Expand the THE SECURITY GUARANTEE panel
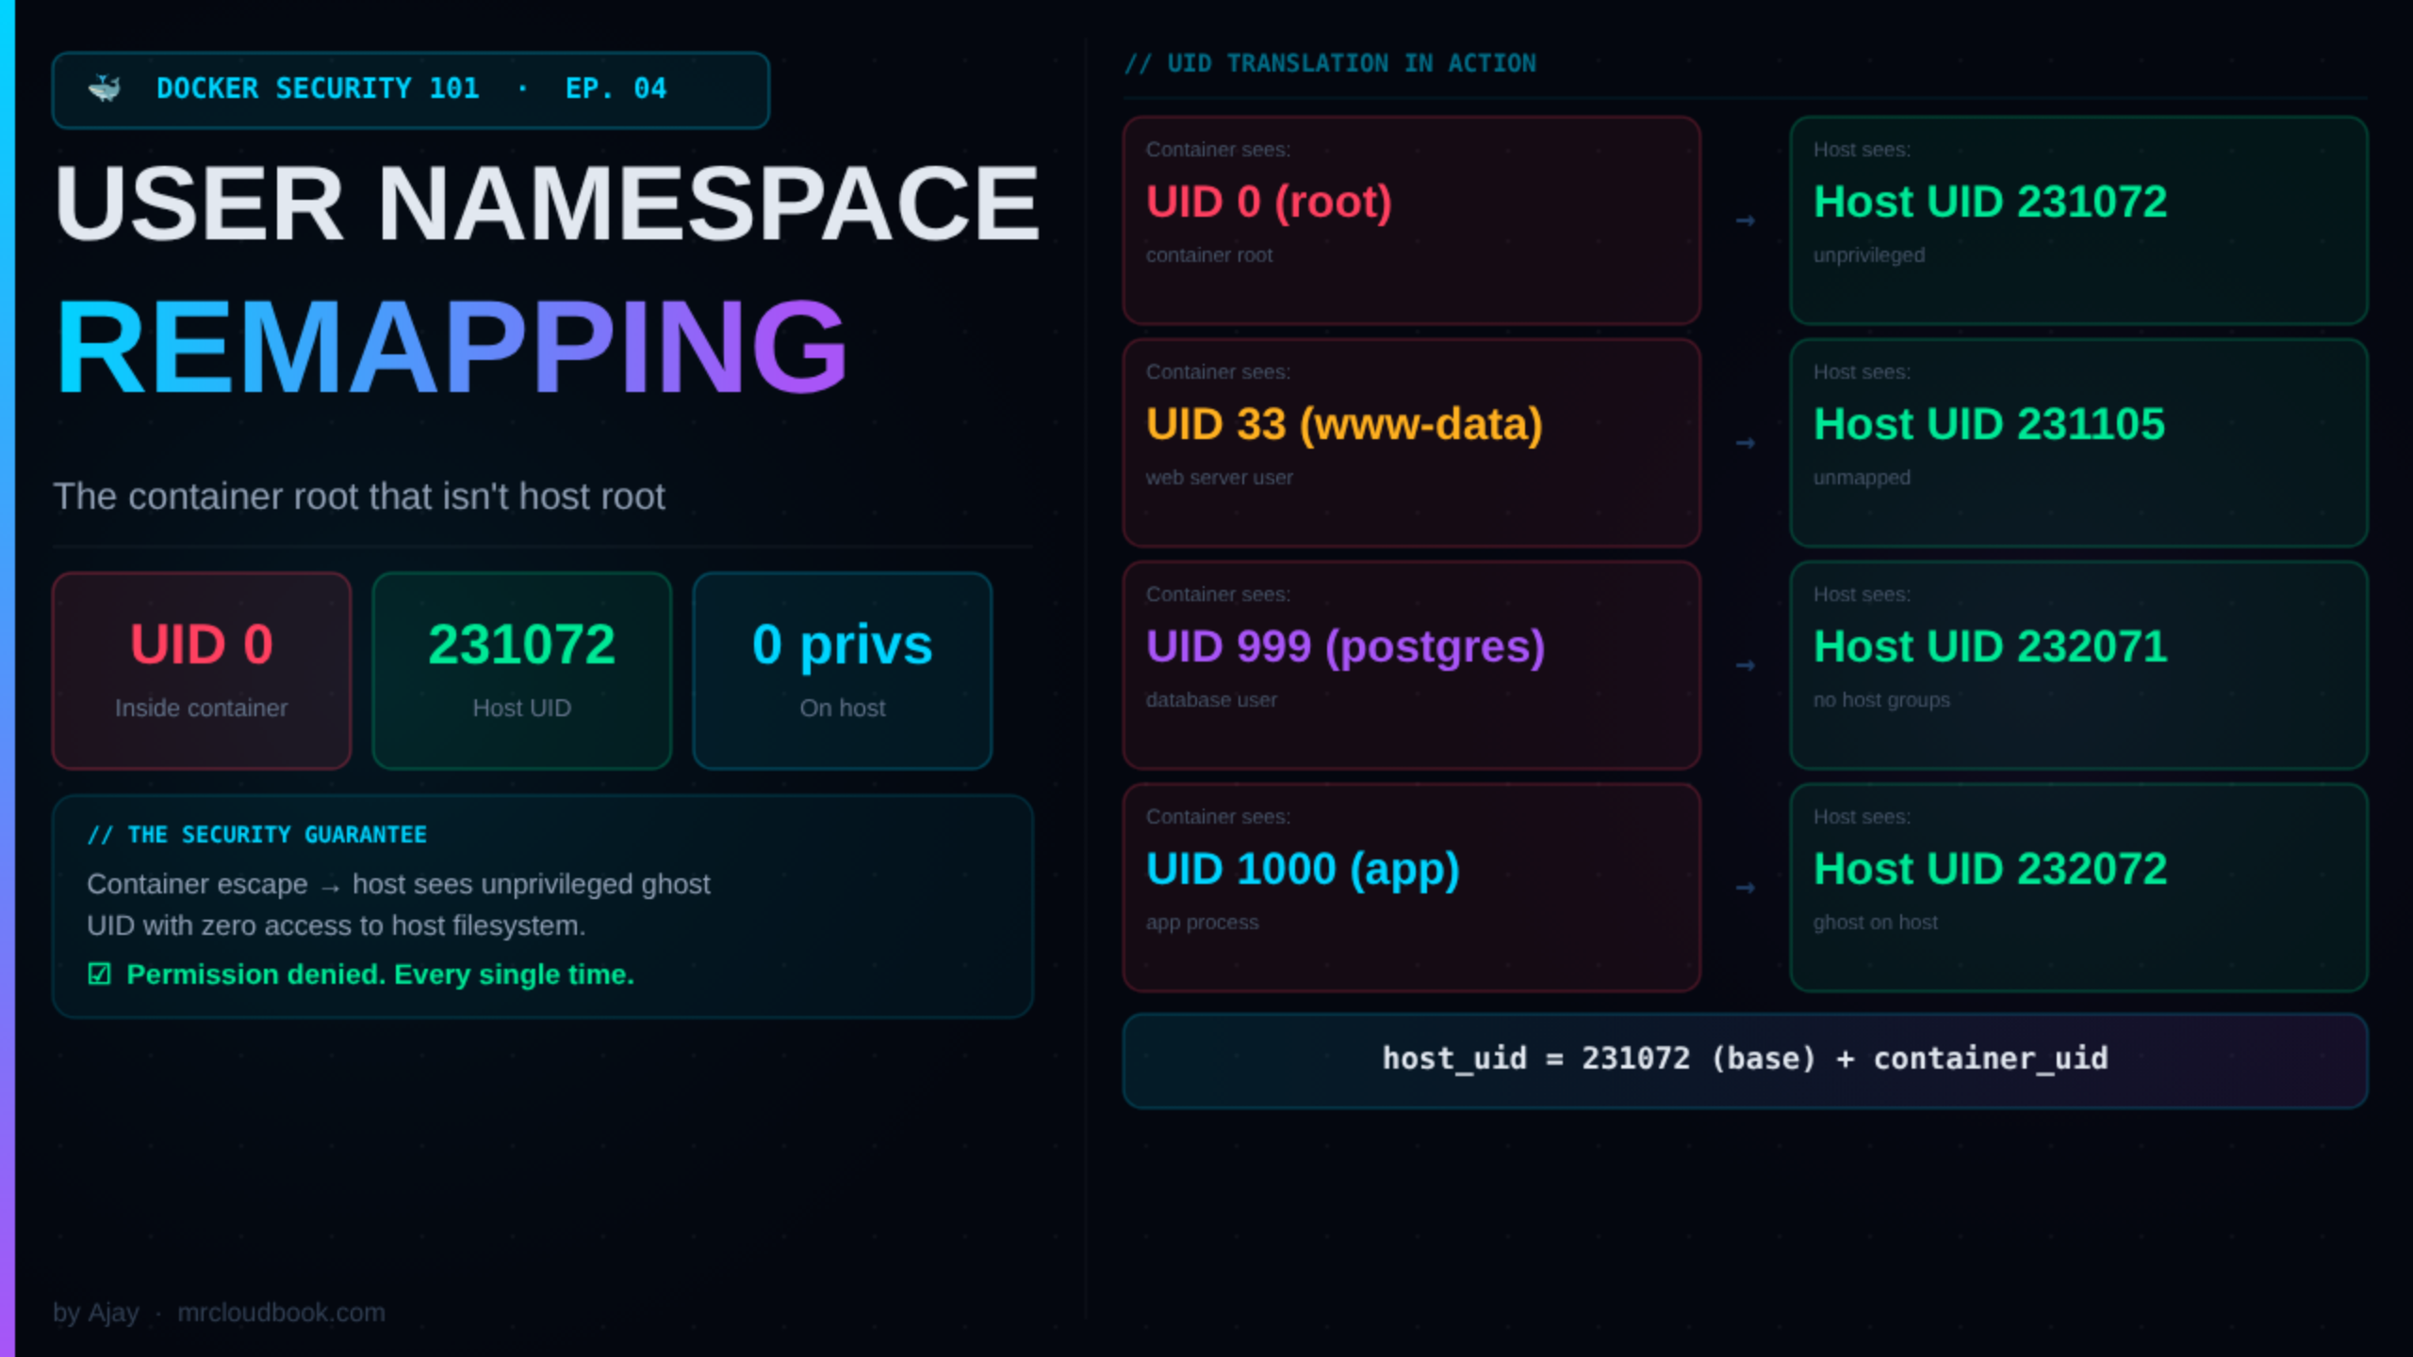Image resolution: width=2413 pixels, height=1357 pixels. [257, 834]
